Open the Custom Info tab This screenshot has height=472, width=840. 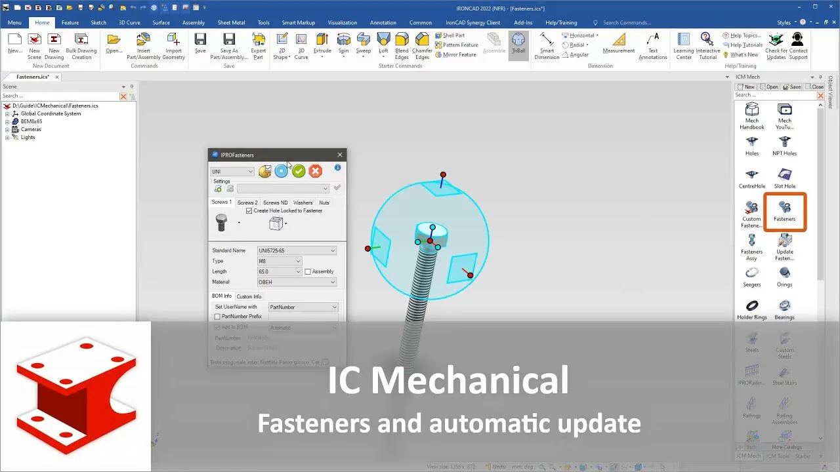[249, 296]
